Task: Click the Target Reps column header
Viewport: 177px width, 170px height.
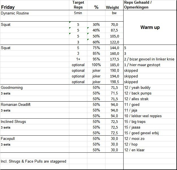Action: [78, 5]
